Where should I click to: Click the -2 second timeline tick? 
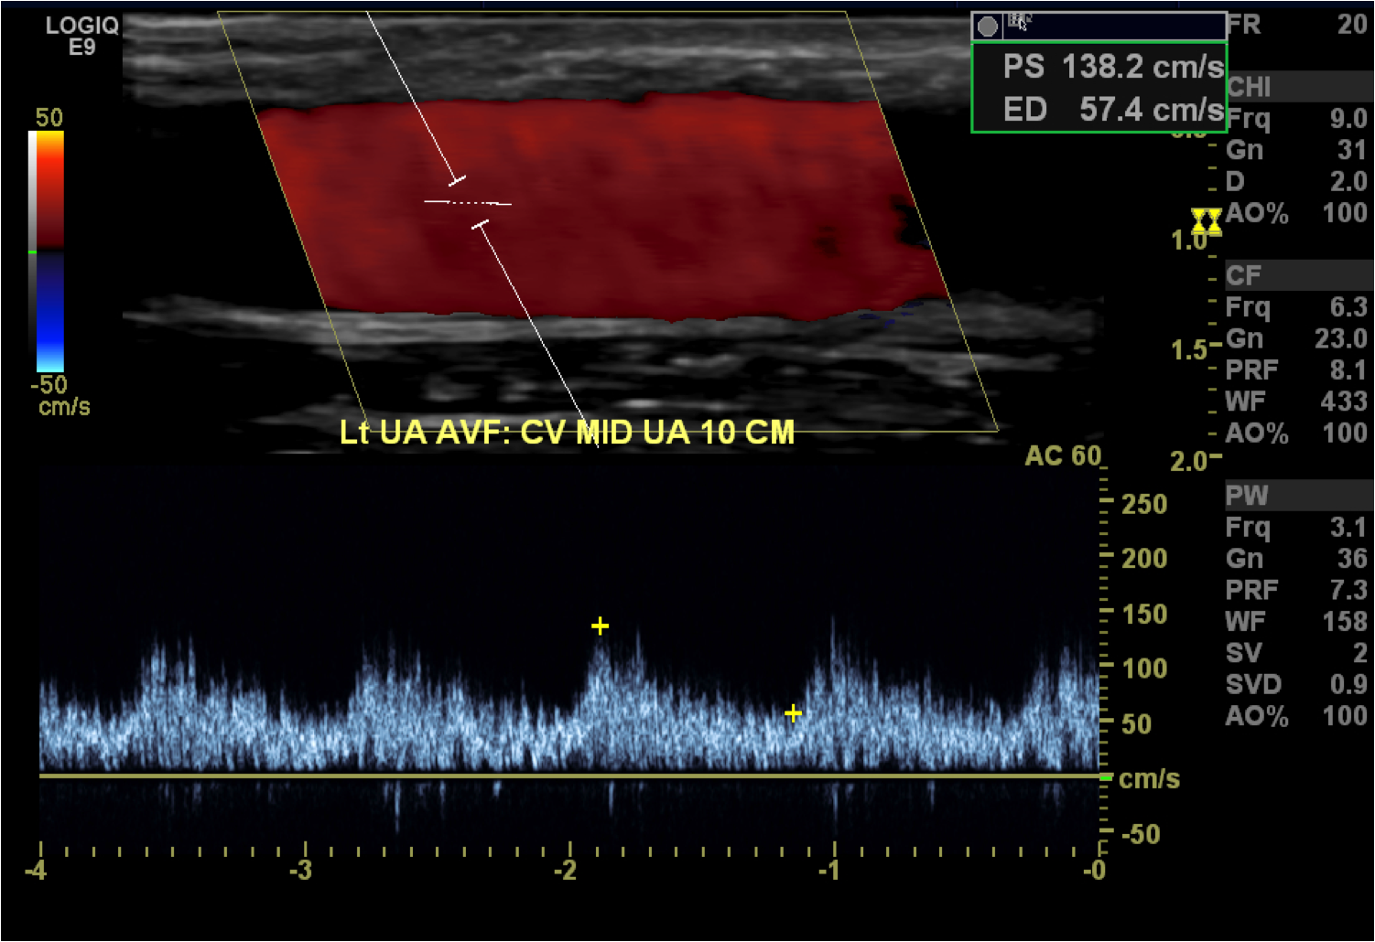(568, 868)
